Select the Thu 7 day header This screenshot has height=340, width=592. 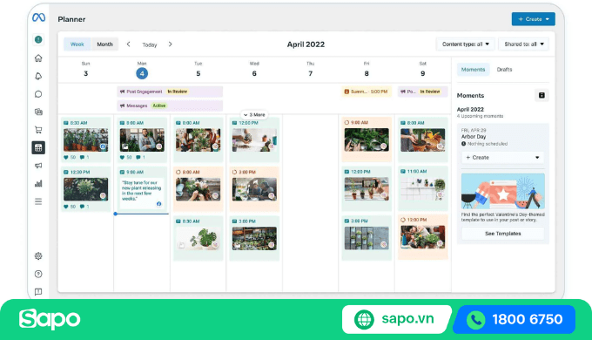(310, 69)
